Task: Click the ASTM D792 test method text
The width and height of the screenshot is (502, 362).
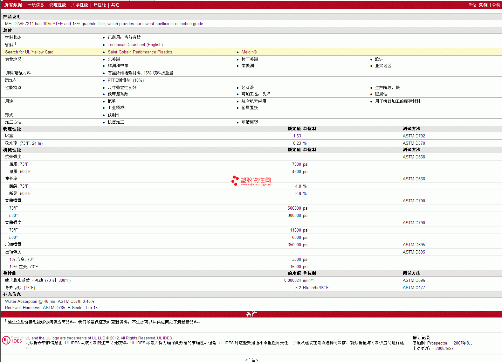Action: pyautogui.click(x=414, y=136)
